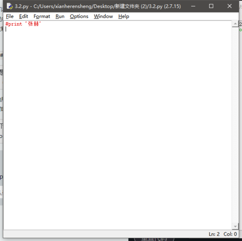Place cursor on the empty second line
Screen dimensions: 242x241
pos(118,29)
